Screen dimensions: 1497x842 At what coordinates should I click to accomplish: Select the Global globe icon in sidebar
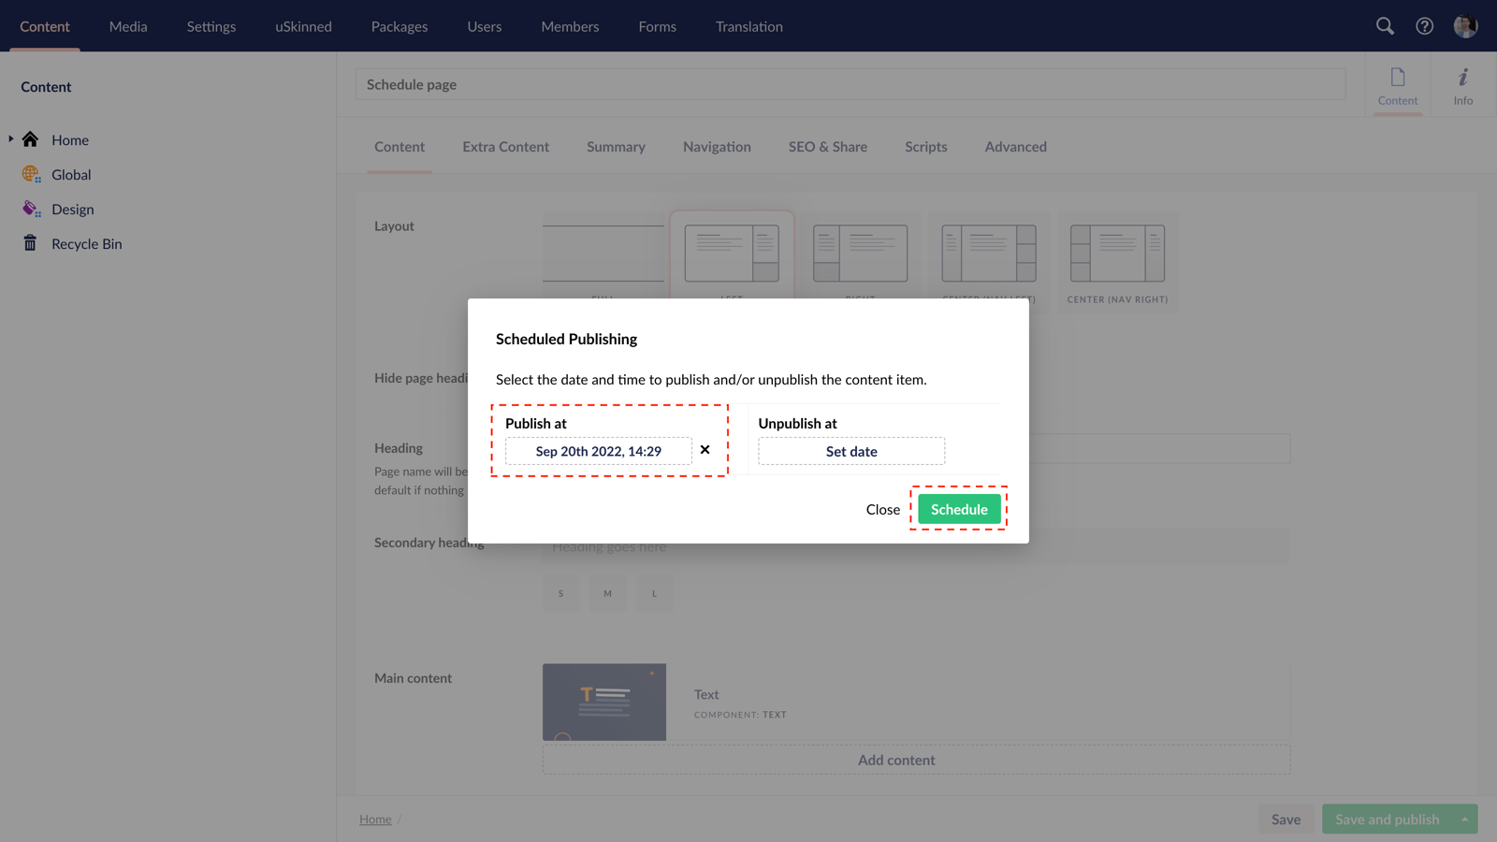pos(30,174)
